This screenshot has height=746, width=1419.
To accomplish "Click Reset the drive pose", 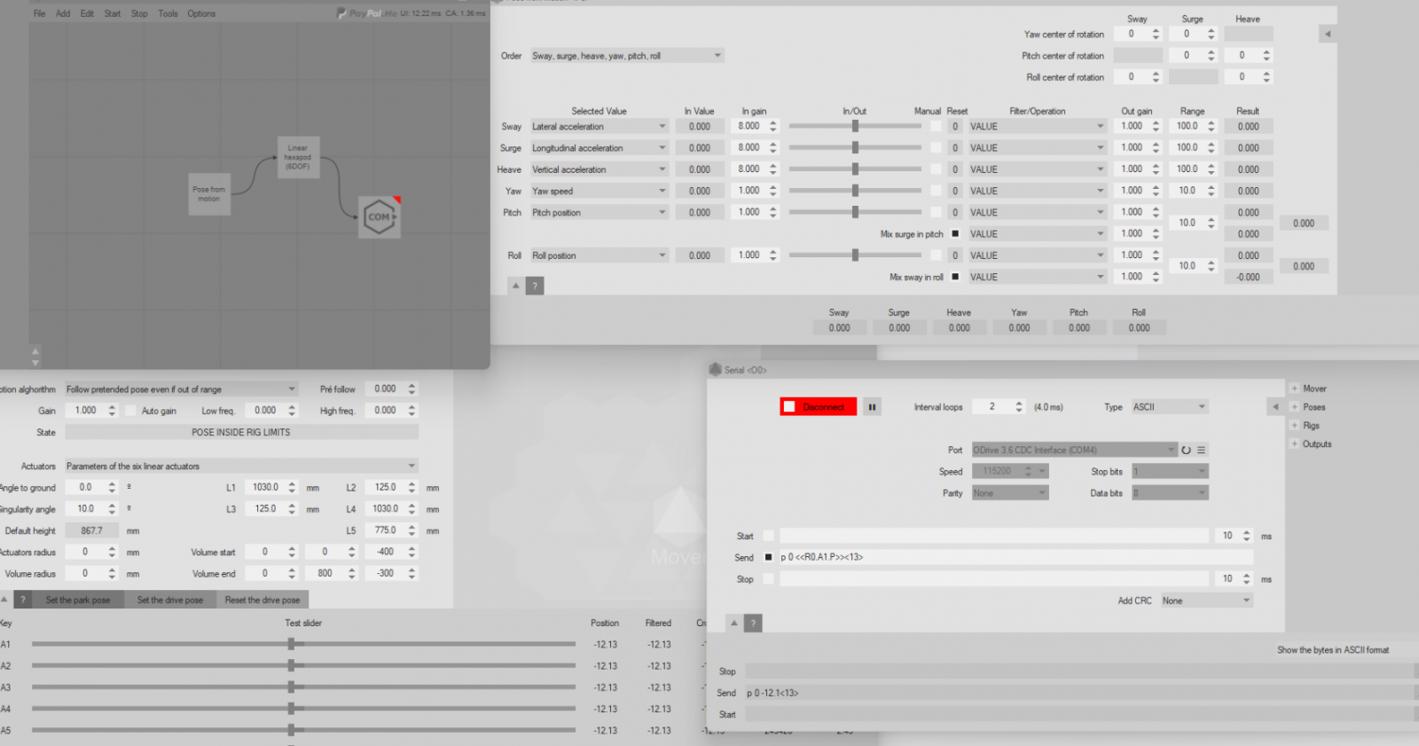I will tap(263, 600).
